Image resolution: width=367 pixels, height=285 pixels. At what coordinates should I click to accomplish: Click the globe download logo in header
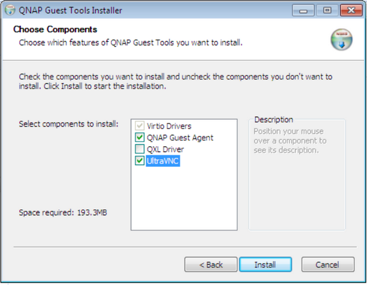(x=341, y=40)
